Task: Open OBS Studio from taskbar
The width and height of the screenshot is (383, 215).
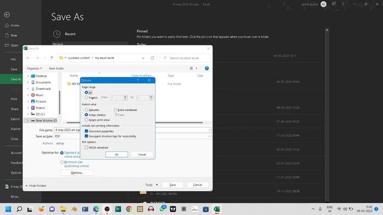Action: pos(107,209)
